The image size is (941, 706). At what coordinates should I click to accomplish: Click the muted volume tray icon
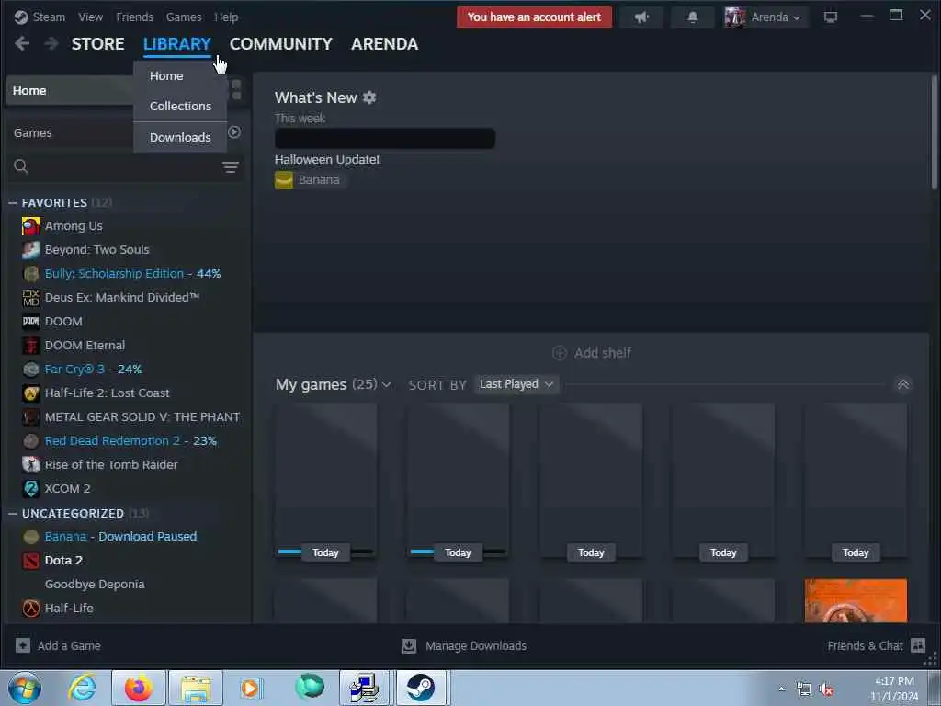tap(827, 689)
